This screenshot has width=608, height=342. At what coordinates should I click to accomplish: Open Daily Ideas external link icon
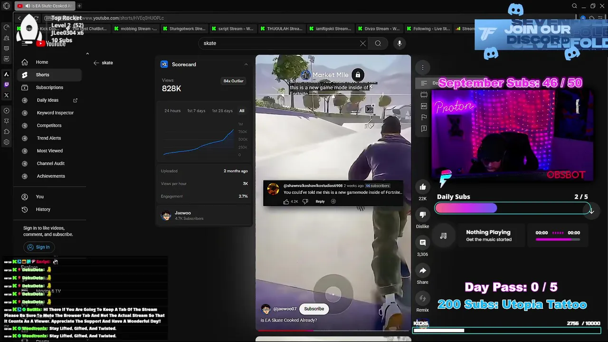75,100
